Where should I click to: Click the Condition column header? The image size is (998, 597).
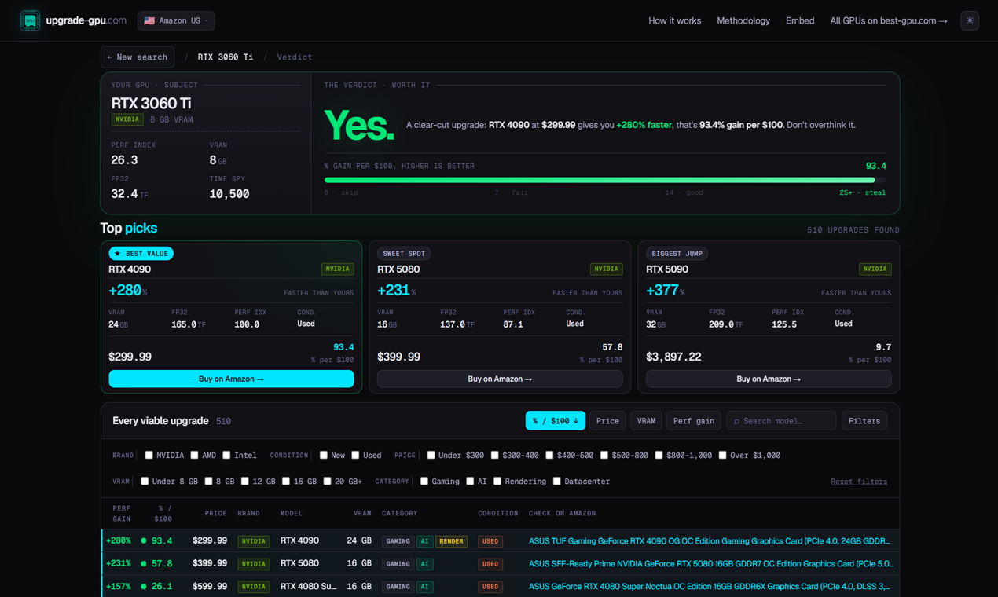pyautogui.click(x=498, y=514)
